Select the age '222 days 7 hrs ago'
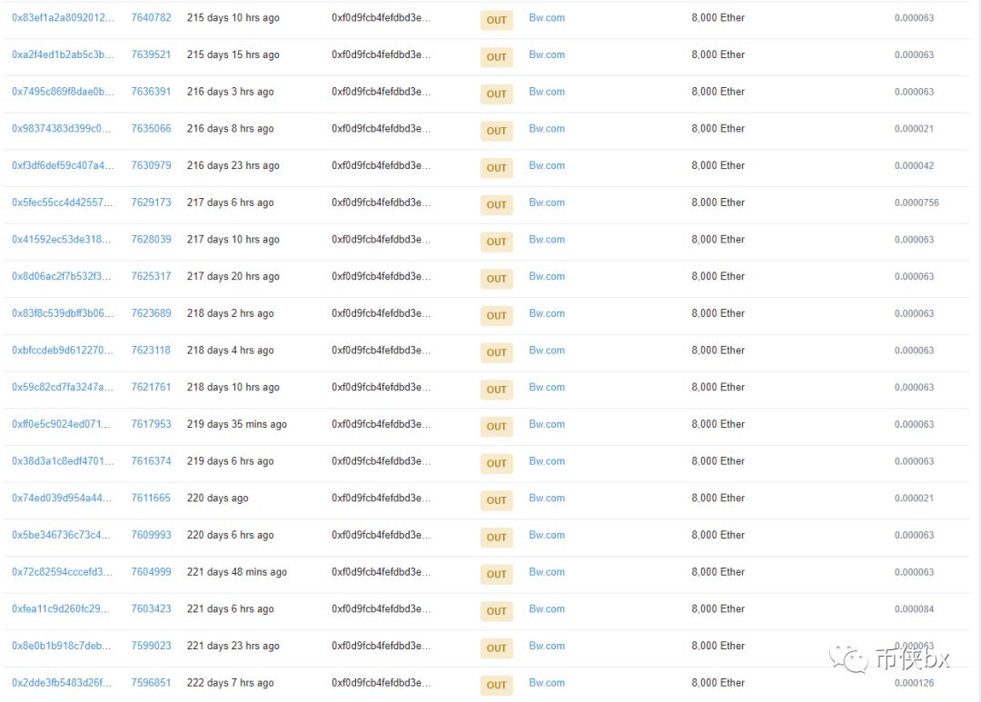Image resolution: width=981 pixels, height=702 pixels. 230,682
